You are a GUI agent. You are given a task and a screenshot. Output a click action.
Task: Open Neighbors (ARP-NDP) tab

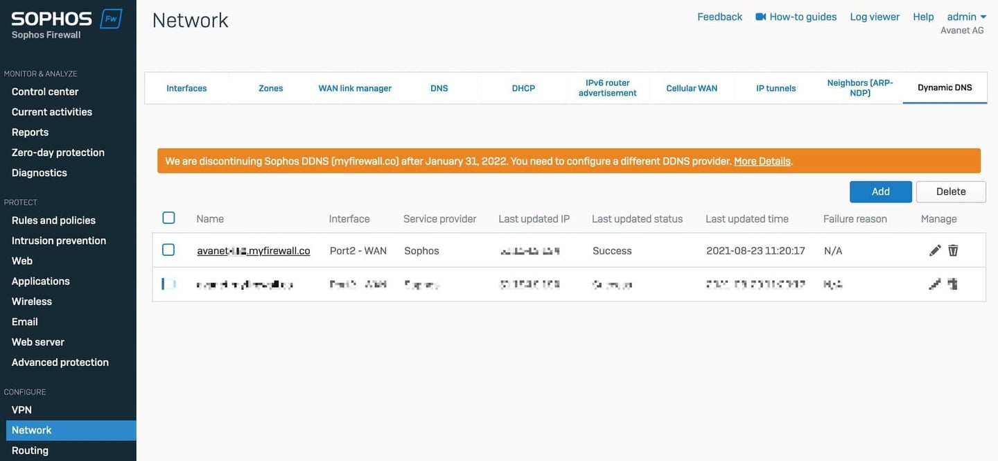tap(860, 88)
